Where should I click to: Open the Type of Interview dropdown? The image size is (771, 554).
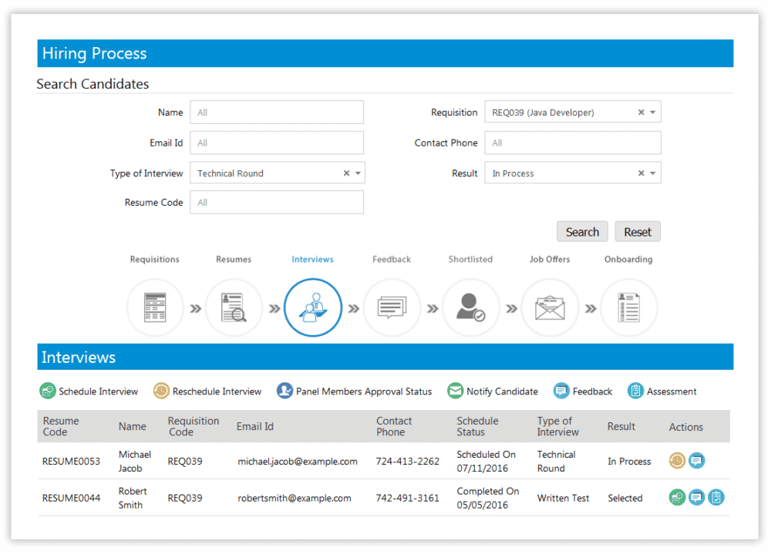358,173
